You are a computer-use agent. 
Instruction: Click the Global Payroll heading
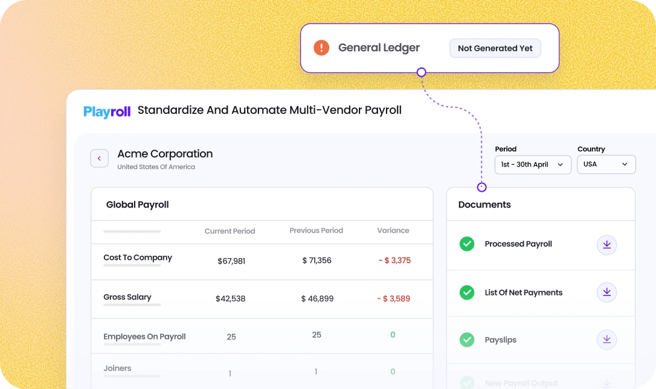pyautogui.click(x=137, y=204)
